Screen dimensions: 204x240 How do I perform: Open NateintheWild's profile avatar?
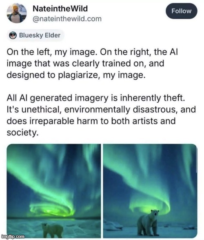[x=17, y=13]
